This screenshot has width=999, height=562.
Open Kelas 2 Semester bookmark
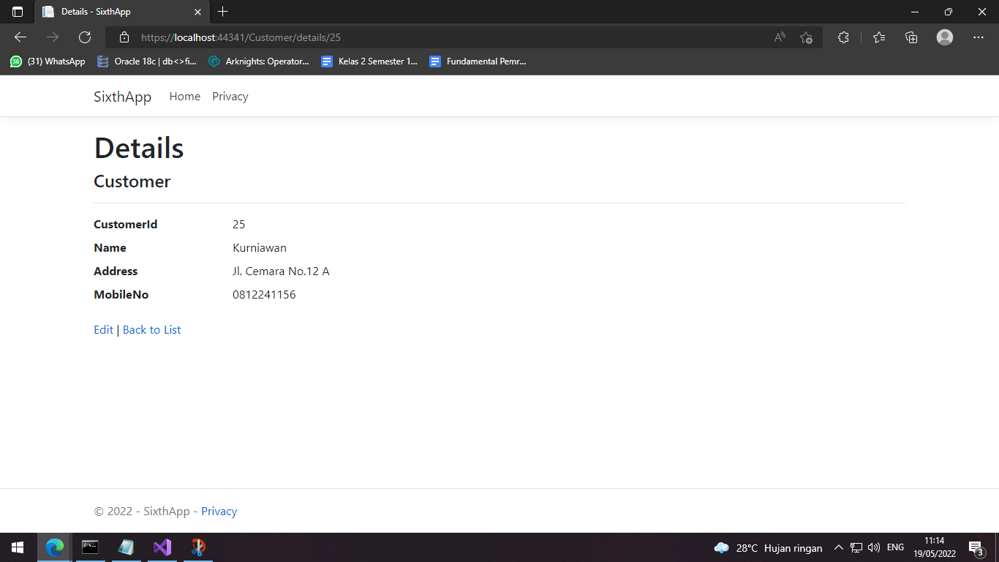pyautogui.click(x=369, y=61)
